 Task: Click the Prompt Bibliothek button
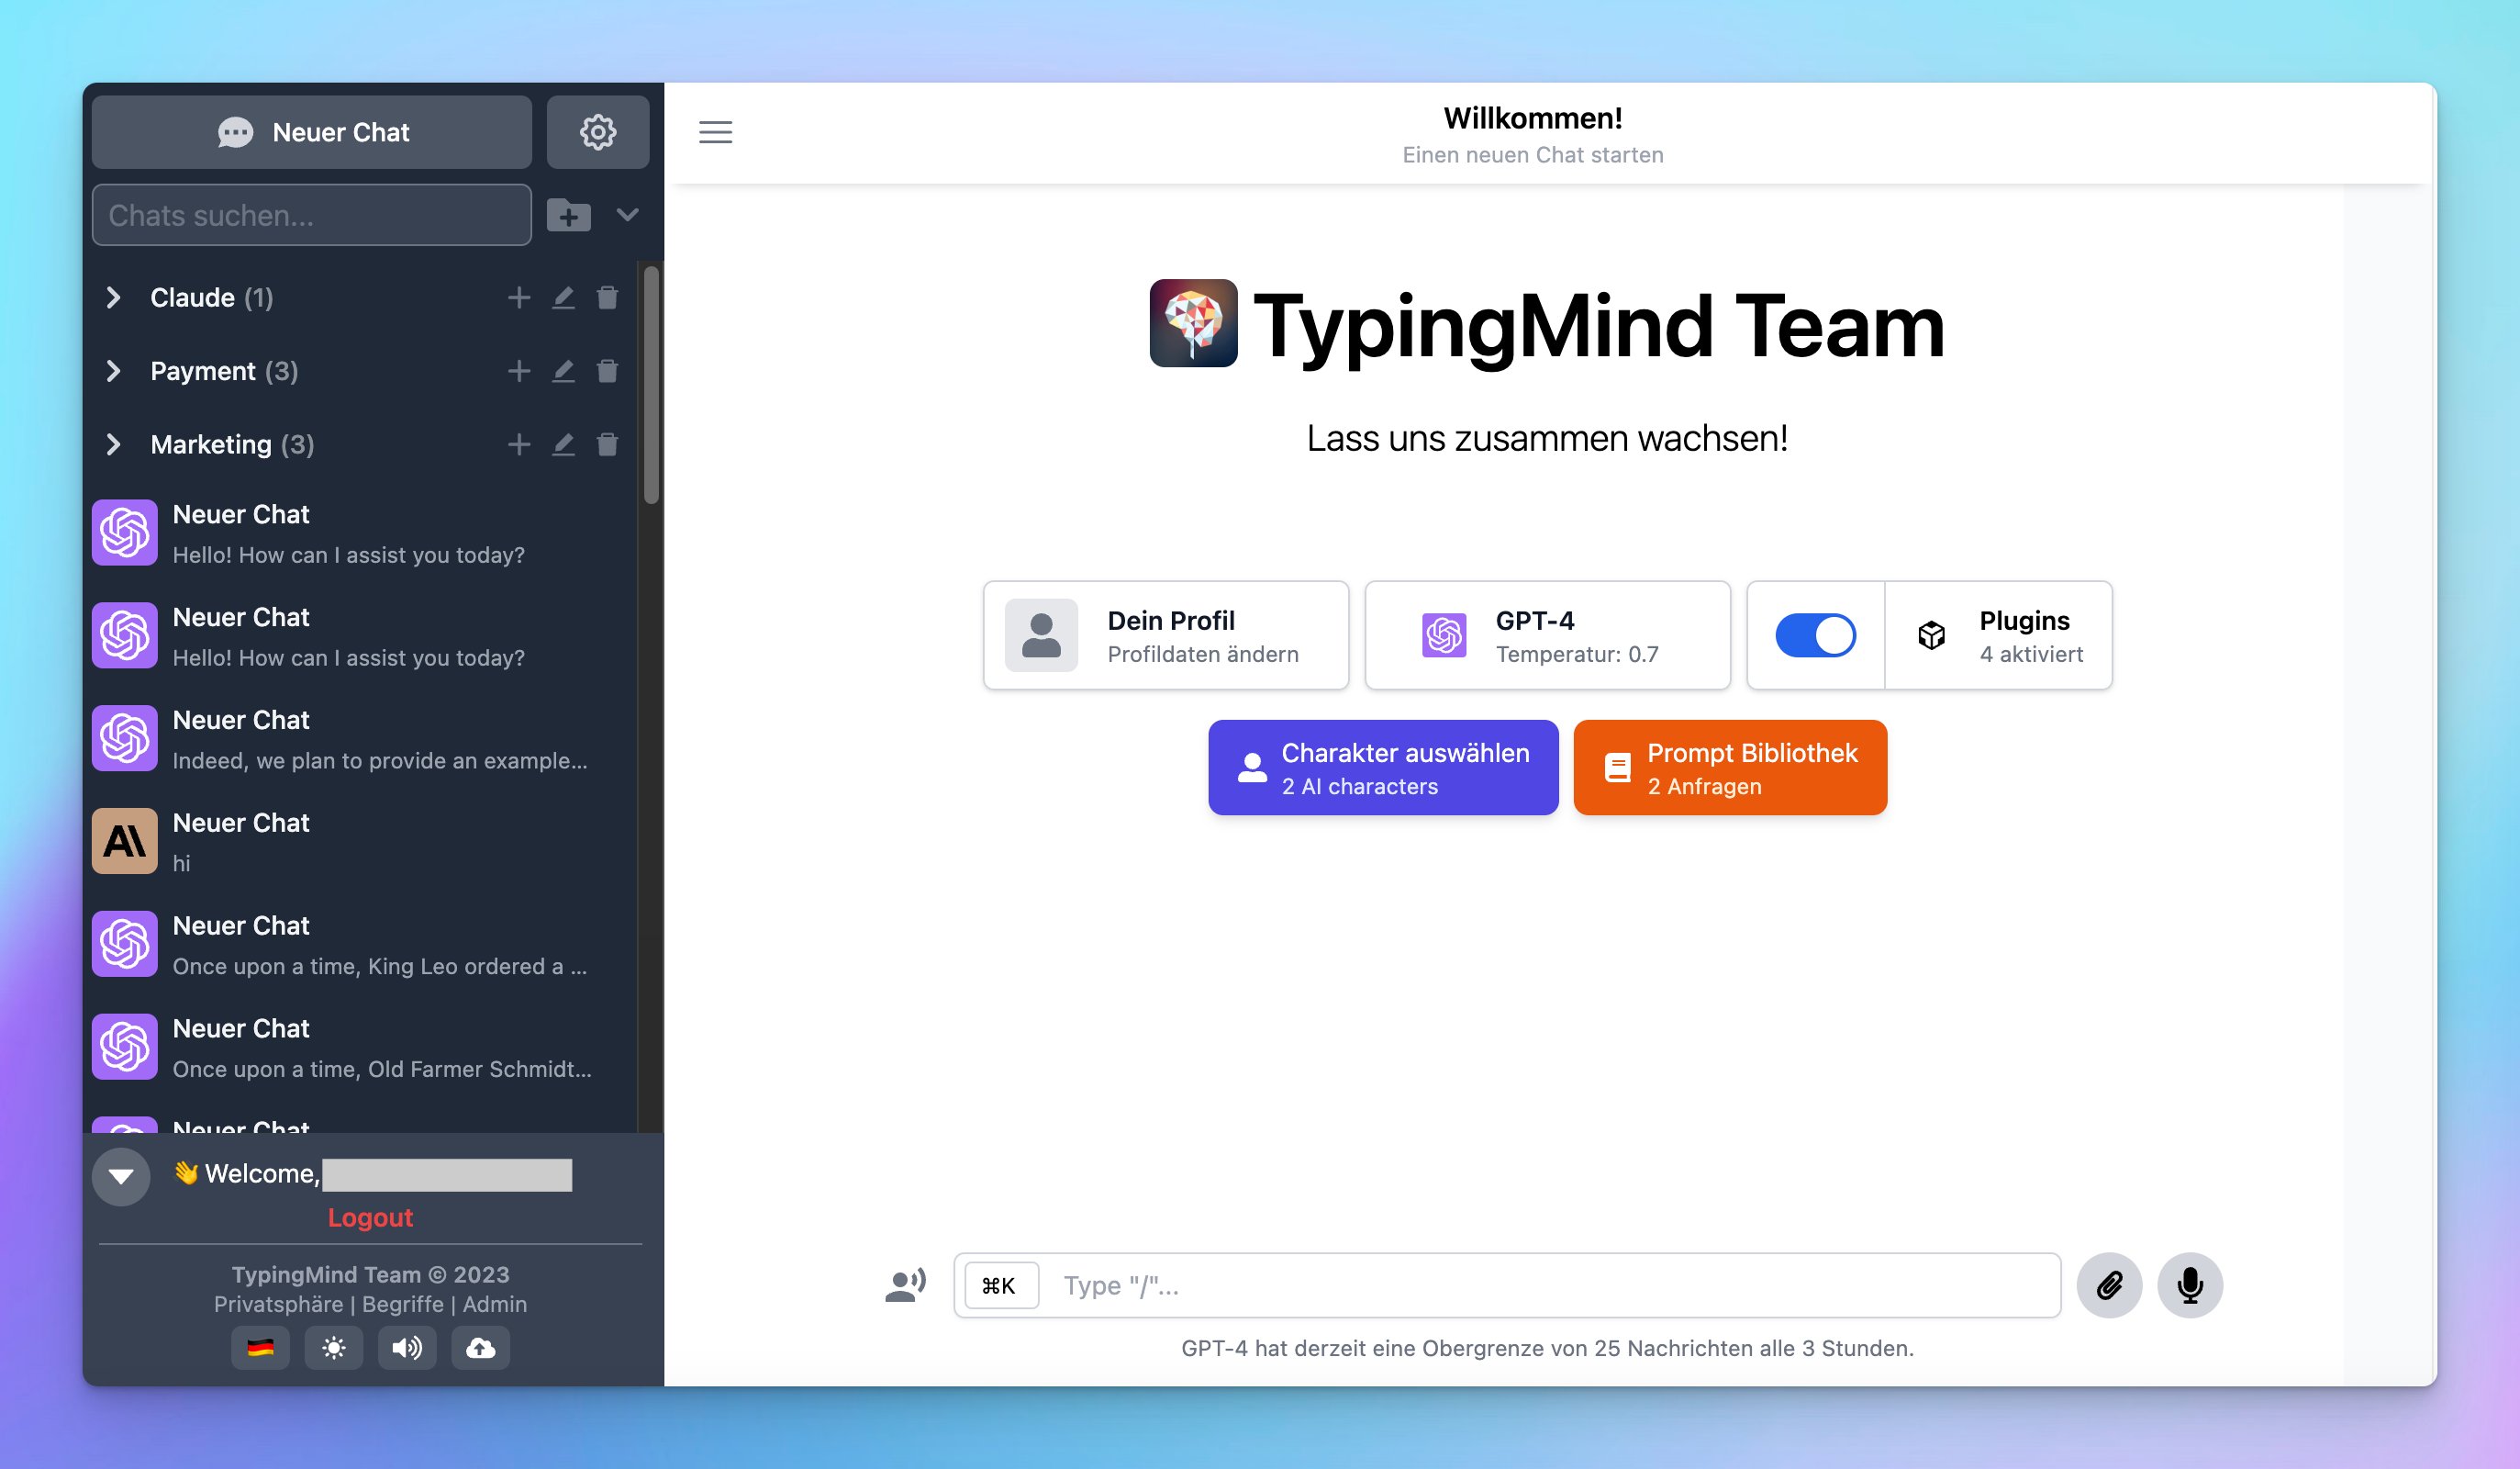click(1729, 768)
